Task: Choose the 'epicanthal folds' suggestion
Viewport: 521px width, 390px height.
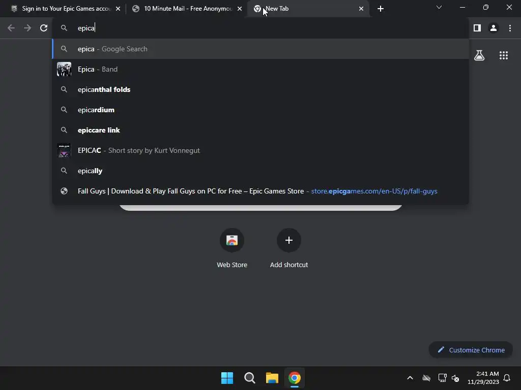Action: click(x=260, y=89)
